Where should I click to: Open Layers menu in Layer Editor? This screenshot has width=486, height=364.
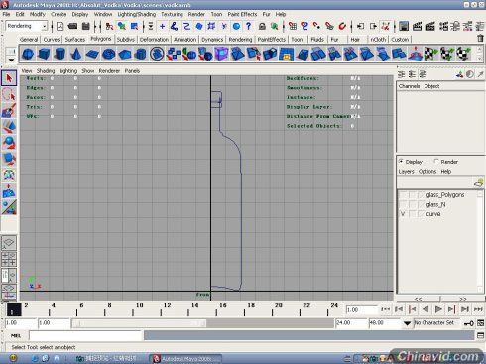407,172
